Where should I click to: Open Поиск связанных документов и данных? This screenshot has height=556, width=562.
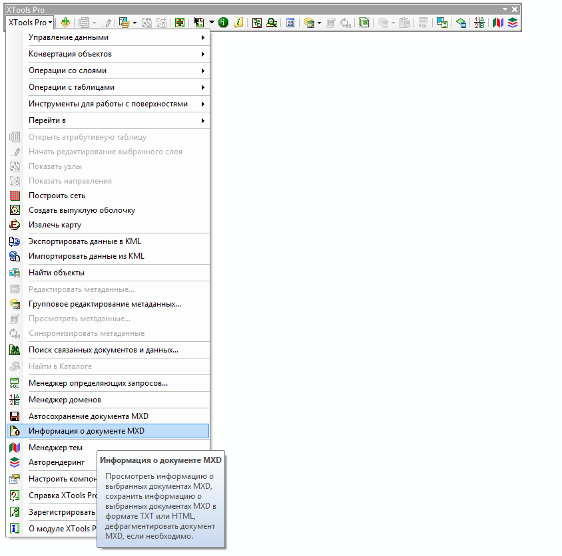[108, 350]
